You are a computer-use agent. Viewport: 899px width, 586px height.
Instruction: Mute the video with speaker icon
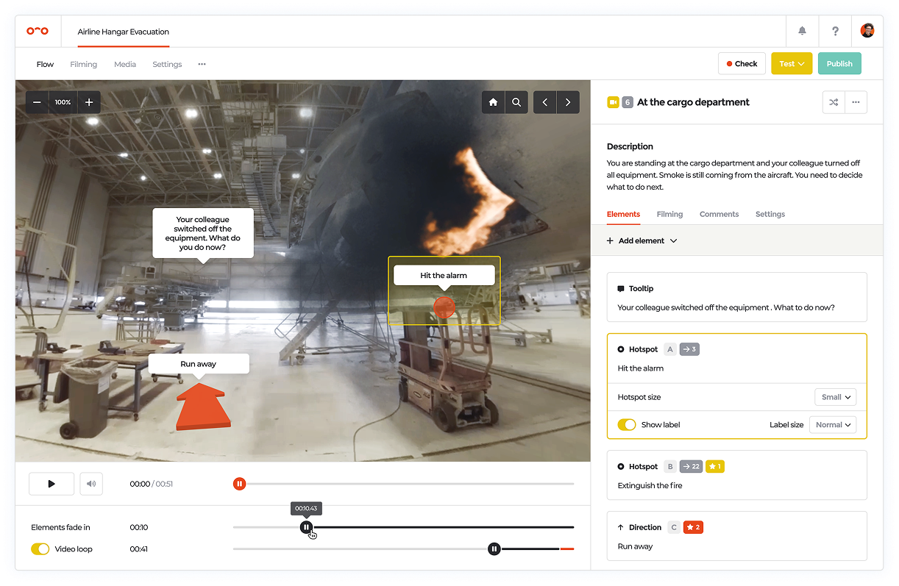coord(91,484)
